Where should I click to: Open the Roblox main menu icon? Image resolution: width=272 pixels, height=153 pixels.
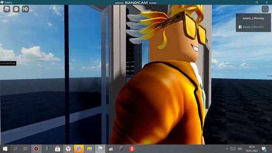[x=7, y=9]
